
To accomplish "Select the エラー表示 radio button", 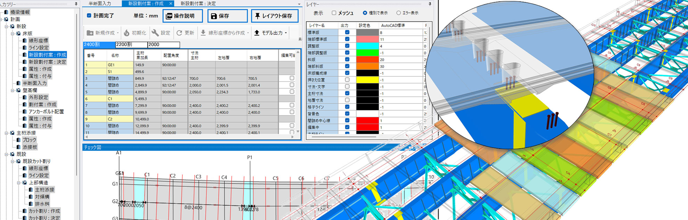I will coord(399,13).
